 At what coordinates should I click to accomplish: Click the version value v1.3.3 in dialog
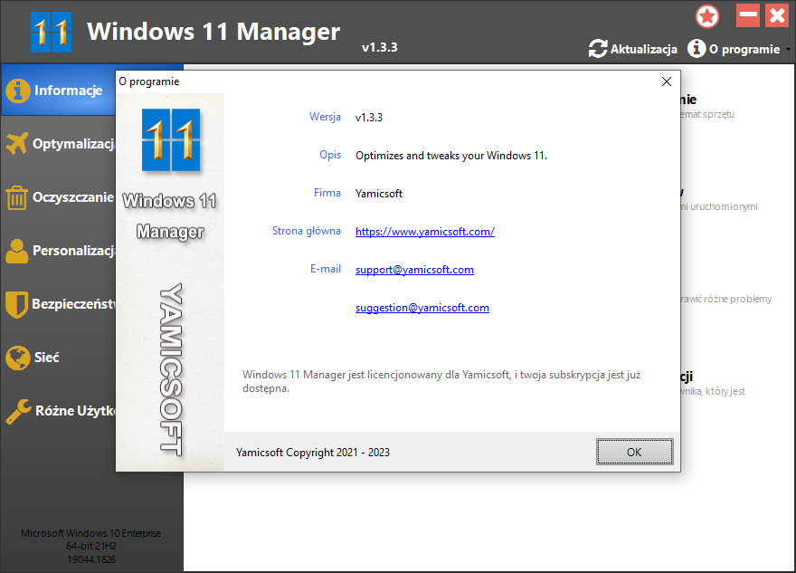coord(369,118)
